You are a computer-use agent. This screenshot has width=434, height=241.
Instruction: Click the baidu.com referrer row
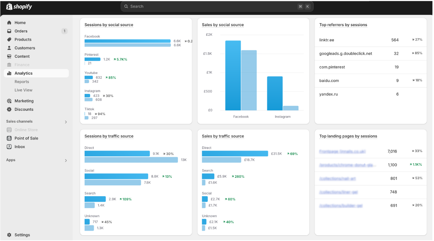[371, 81]
